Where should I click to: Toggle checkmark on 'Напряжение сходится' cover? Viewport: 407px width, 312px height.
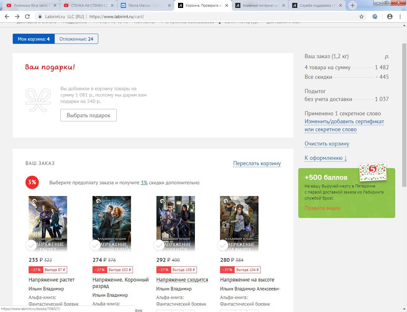pyautogui.click(x=159, y=245)
